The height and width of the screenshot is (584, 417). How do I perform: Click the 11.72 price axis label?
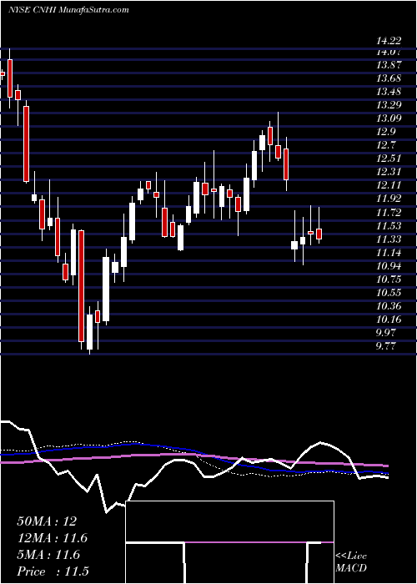point(389,212)
